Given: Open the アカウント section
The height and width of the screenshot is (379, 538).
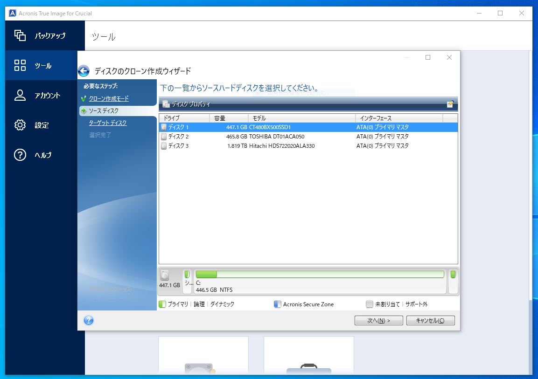Looking at the screenshot, I should (x=41, y=95).
